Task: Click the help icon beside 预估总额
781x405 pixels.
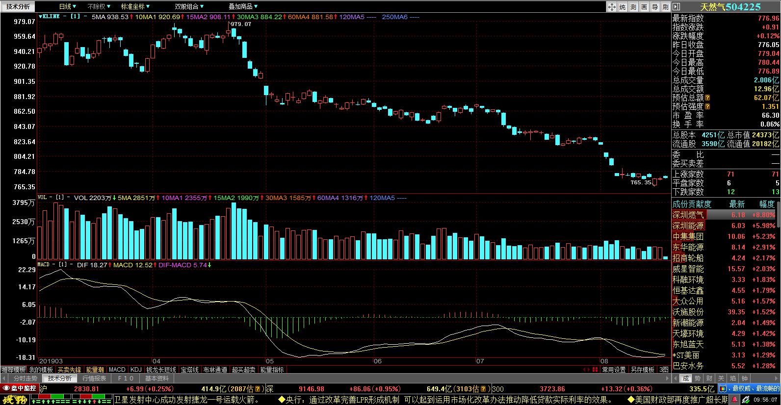Action: click(x=707, y=98)
